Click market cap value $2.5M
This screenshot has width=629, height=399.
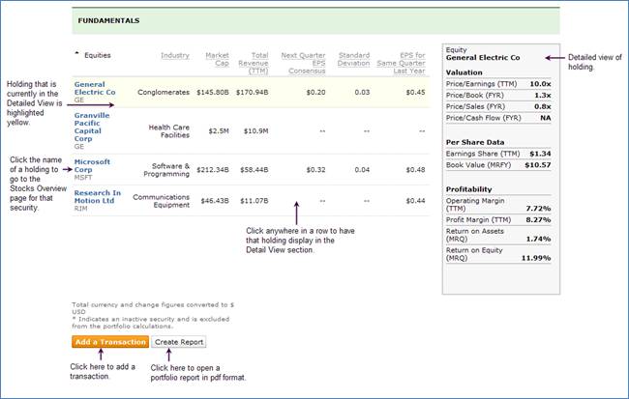point(219,131)
